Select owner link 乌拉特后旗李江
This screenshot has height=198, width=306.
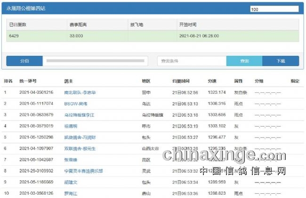(x=80, y=115)
